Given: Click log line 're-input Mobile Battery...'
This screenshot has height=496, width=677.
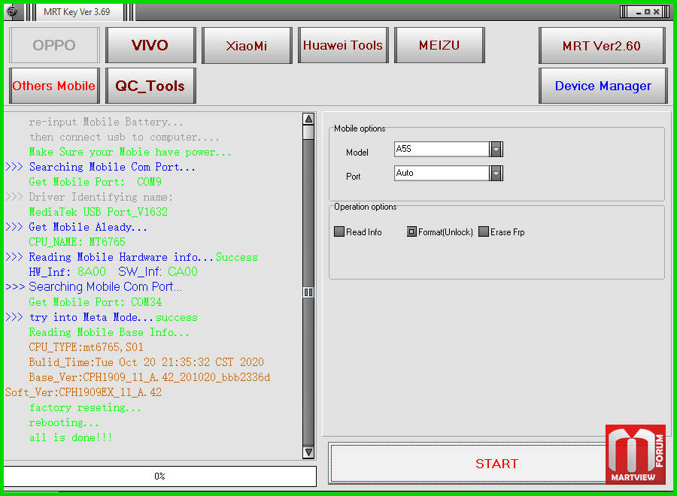Looking at the screenshot, I should point(106,122).
